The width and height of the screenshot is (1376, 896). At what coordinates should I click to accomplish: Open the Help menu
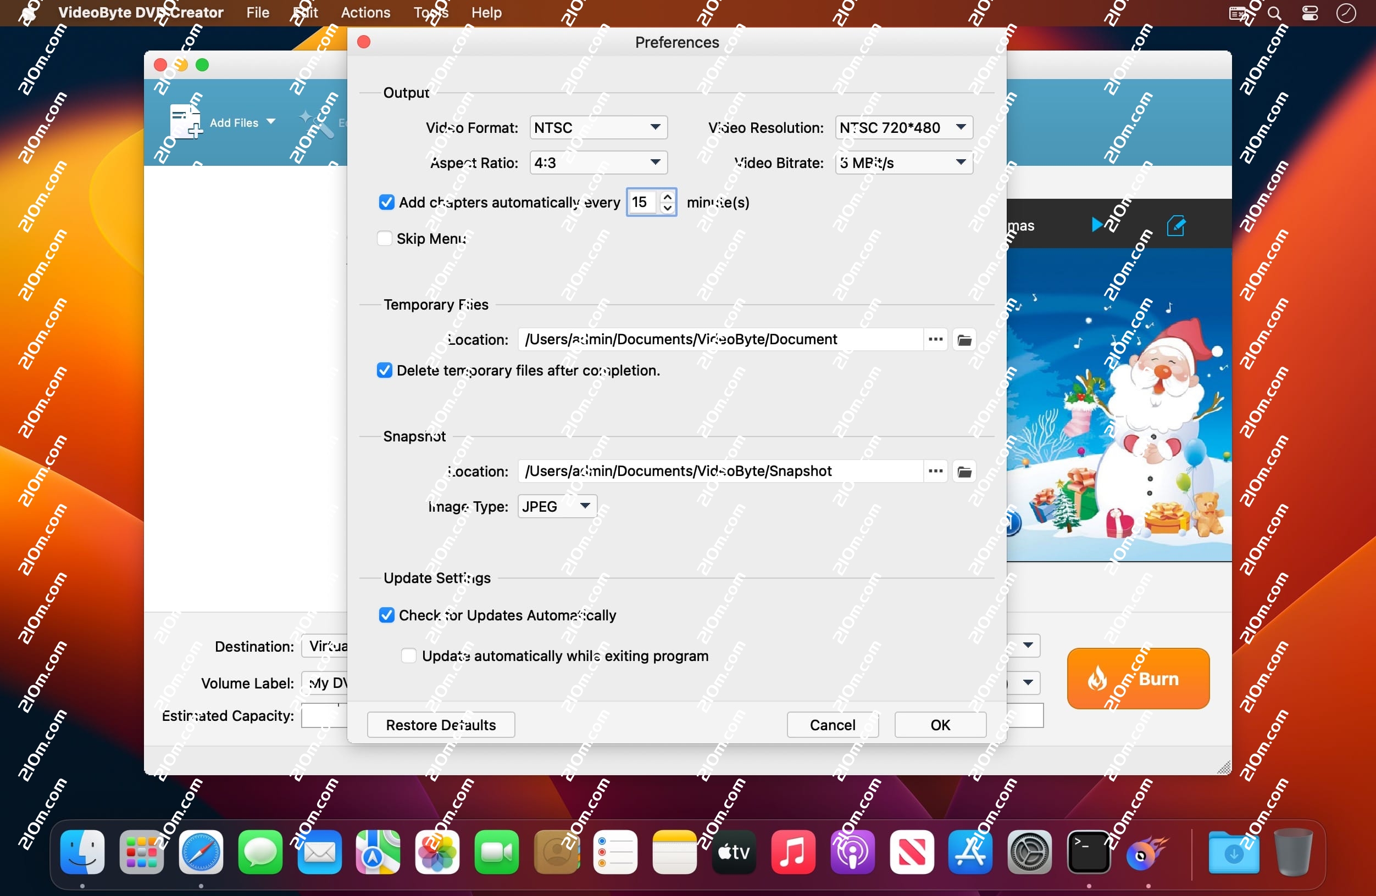(486, 13)
